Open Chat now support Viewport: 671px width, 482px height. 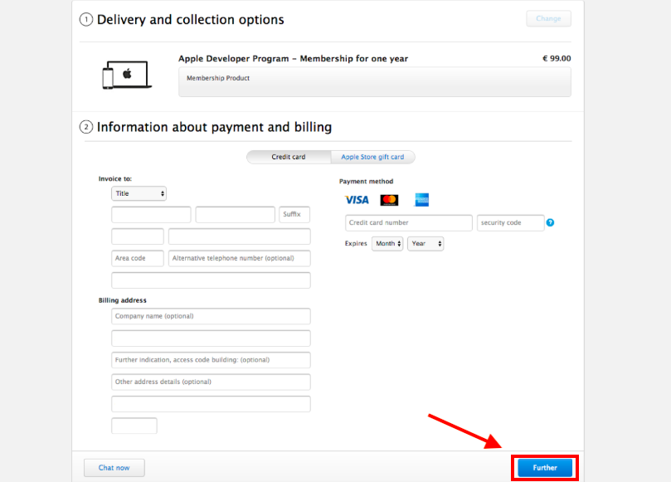114,468
